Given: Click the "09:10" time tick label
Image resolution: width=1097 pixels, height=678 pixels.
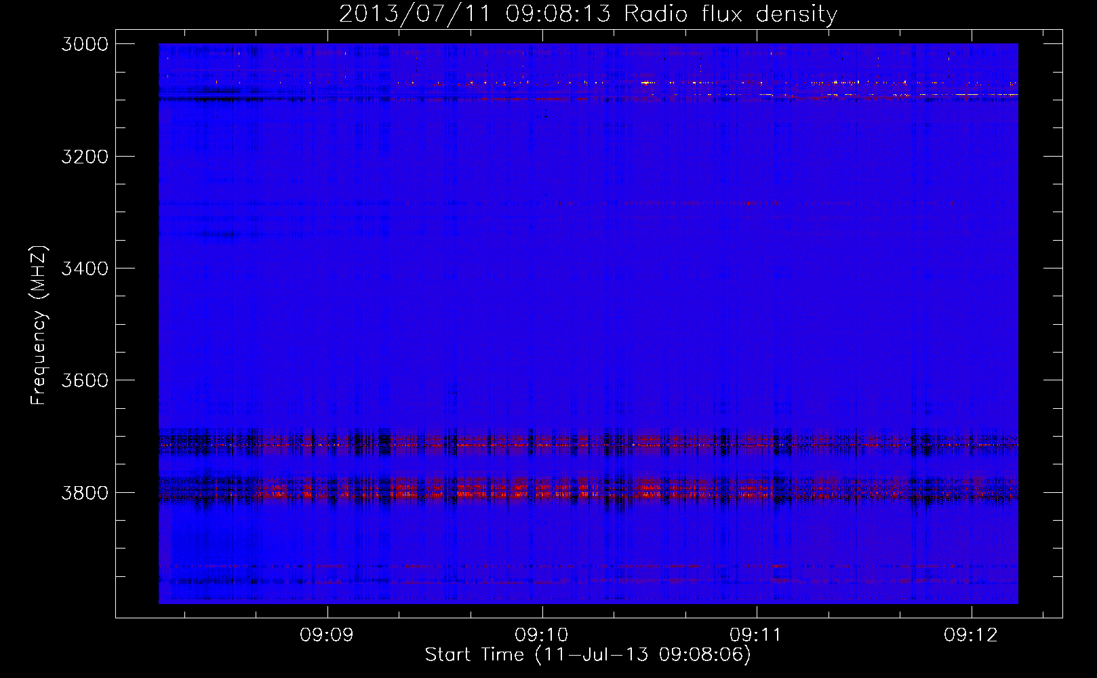Looking at the screenshot, I should (542, 635).
